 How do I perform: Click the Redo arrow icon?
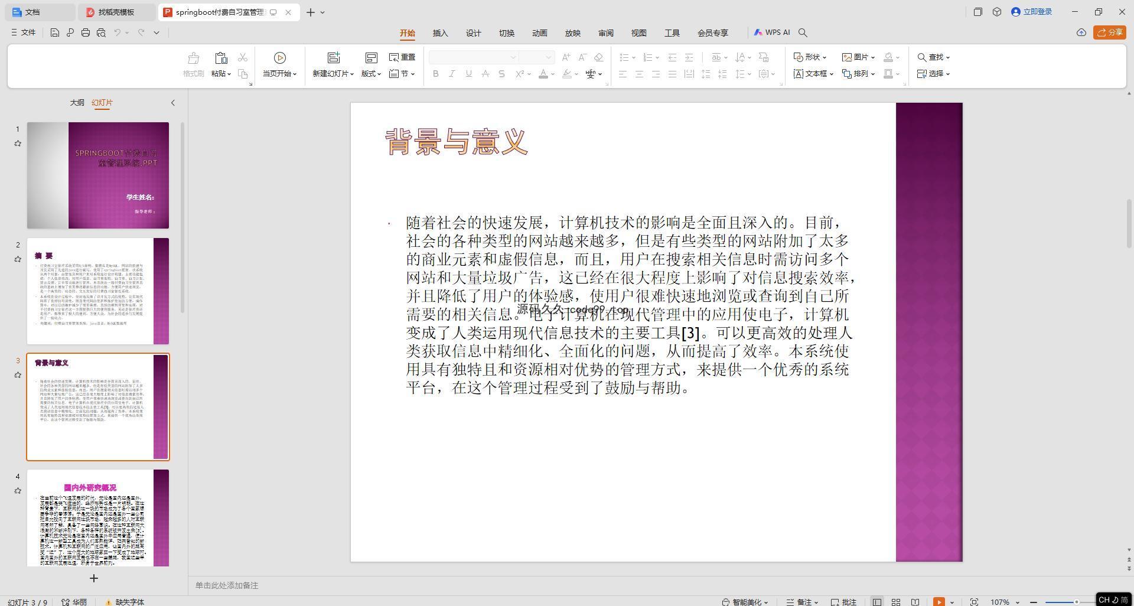click(141, 32)
